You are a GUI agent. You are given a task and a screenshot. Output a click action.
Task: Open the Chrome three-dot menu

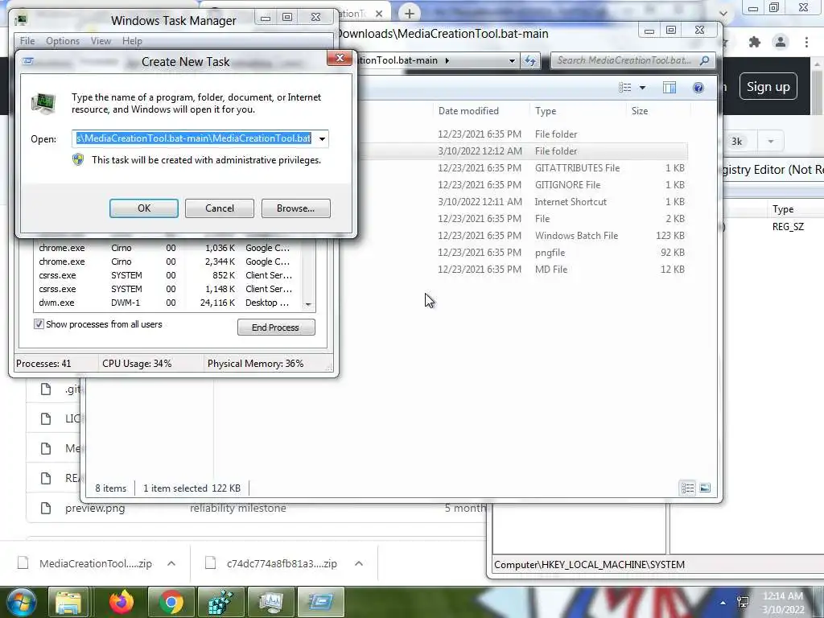806,42
